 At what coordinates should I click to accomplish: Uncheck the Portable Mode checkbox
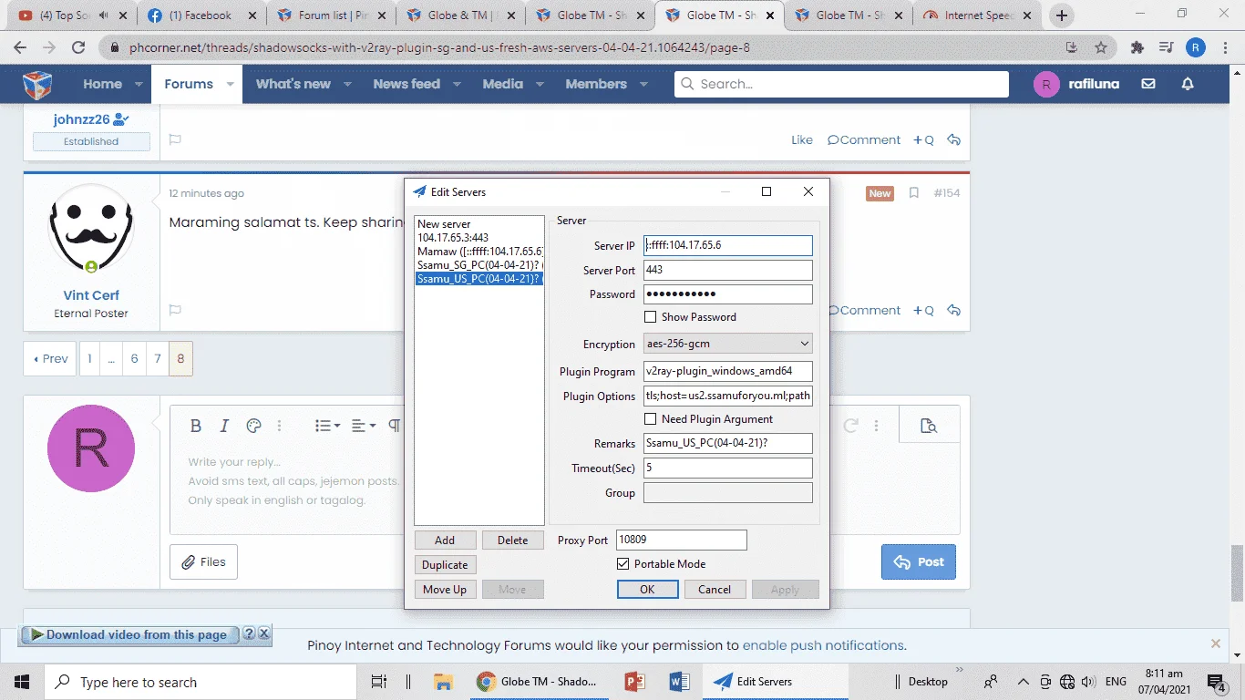coord(622,564)
